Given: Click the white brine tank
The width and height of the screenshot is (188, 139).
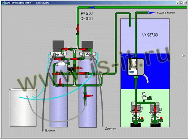Looking at the screenshot, I should (x=23, y=107).
